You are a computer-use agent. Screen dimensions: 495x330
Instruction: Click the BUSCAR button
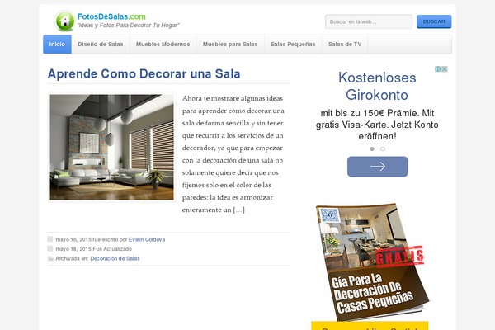pos(434,21)
